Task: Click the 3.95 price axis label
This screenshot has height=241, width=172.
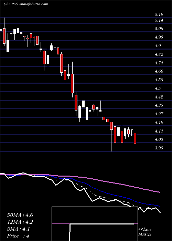Action: click(x=159, y=148)
